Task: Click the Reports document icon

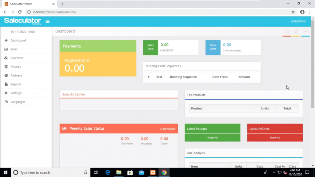Action: pyautogui.click(x=6, y=84)
